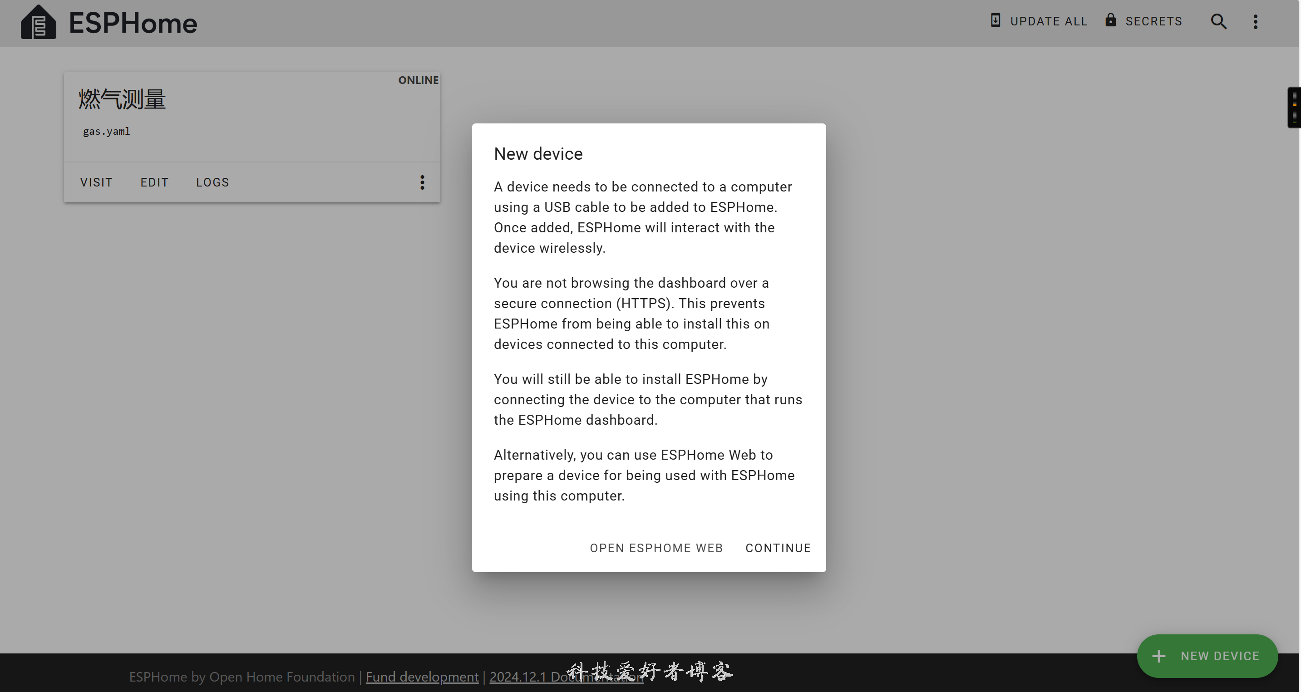
Task: Open the SECRETS editor
Action: 1144,21
